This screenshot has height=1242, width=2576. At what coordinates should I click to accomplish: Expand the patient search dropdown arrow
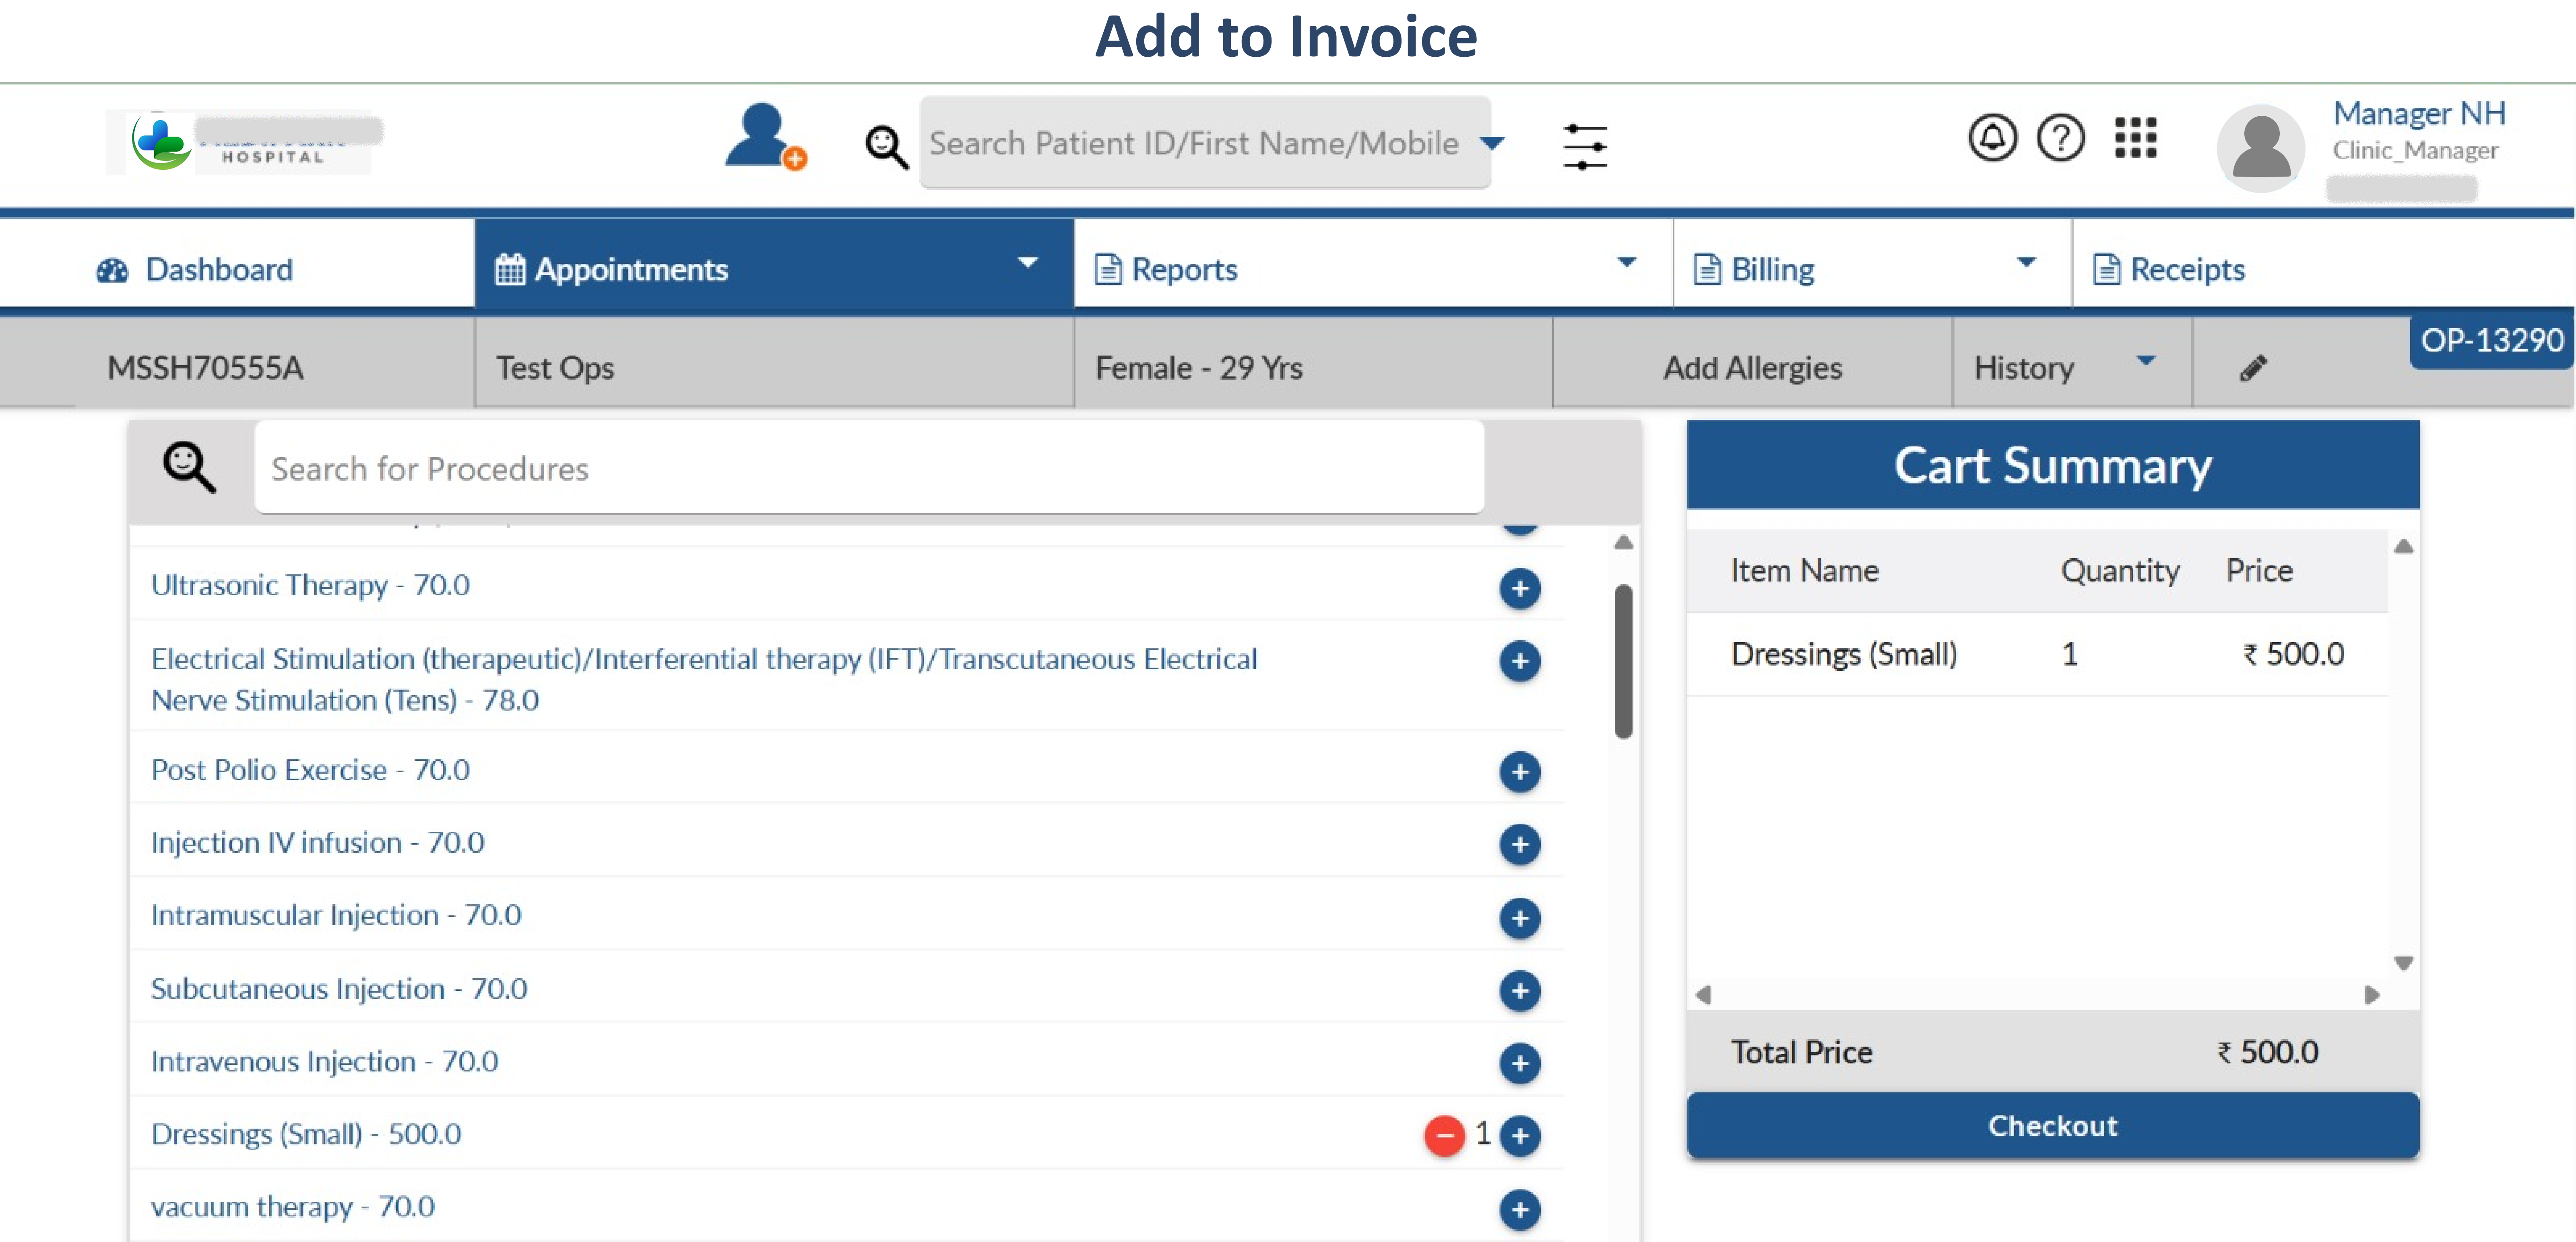pos(1492,143)
